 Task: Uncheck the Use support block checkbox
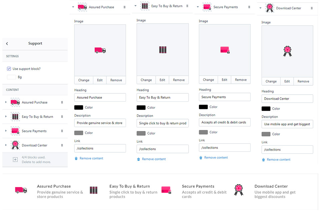pos(9,69)
